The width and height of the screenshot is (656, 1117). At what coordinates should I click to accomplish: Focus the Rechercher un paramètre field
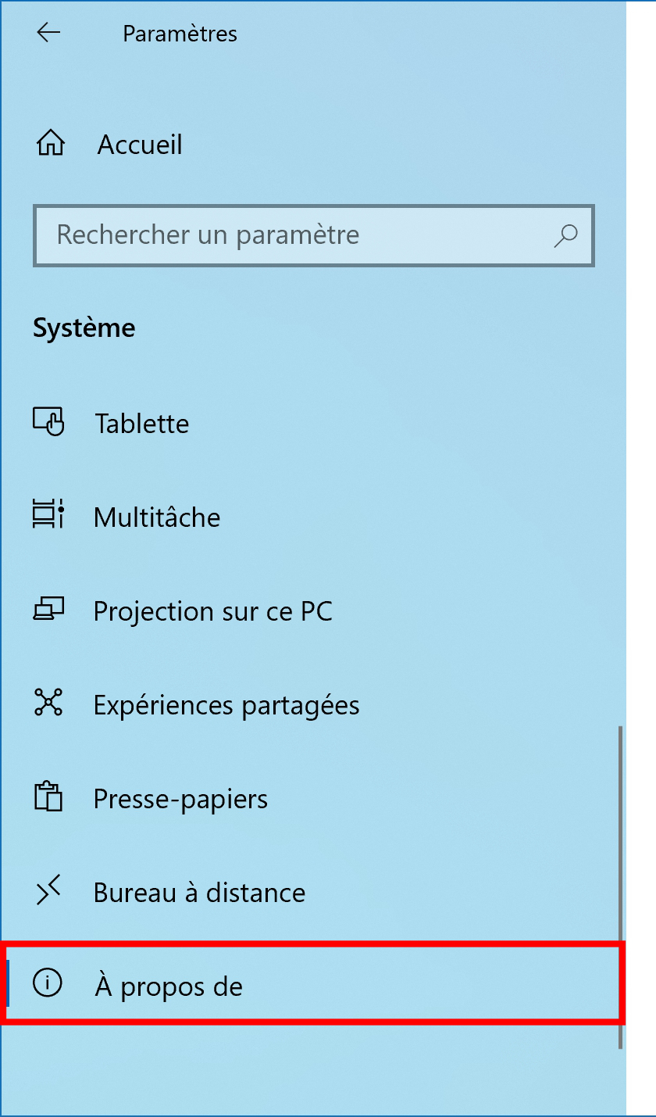coord(314,235)
